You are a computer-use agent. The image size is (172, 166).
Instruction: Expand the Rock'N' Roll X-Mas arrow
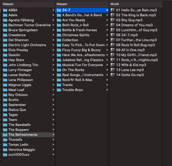[107, 80]
